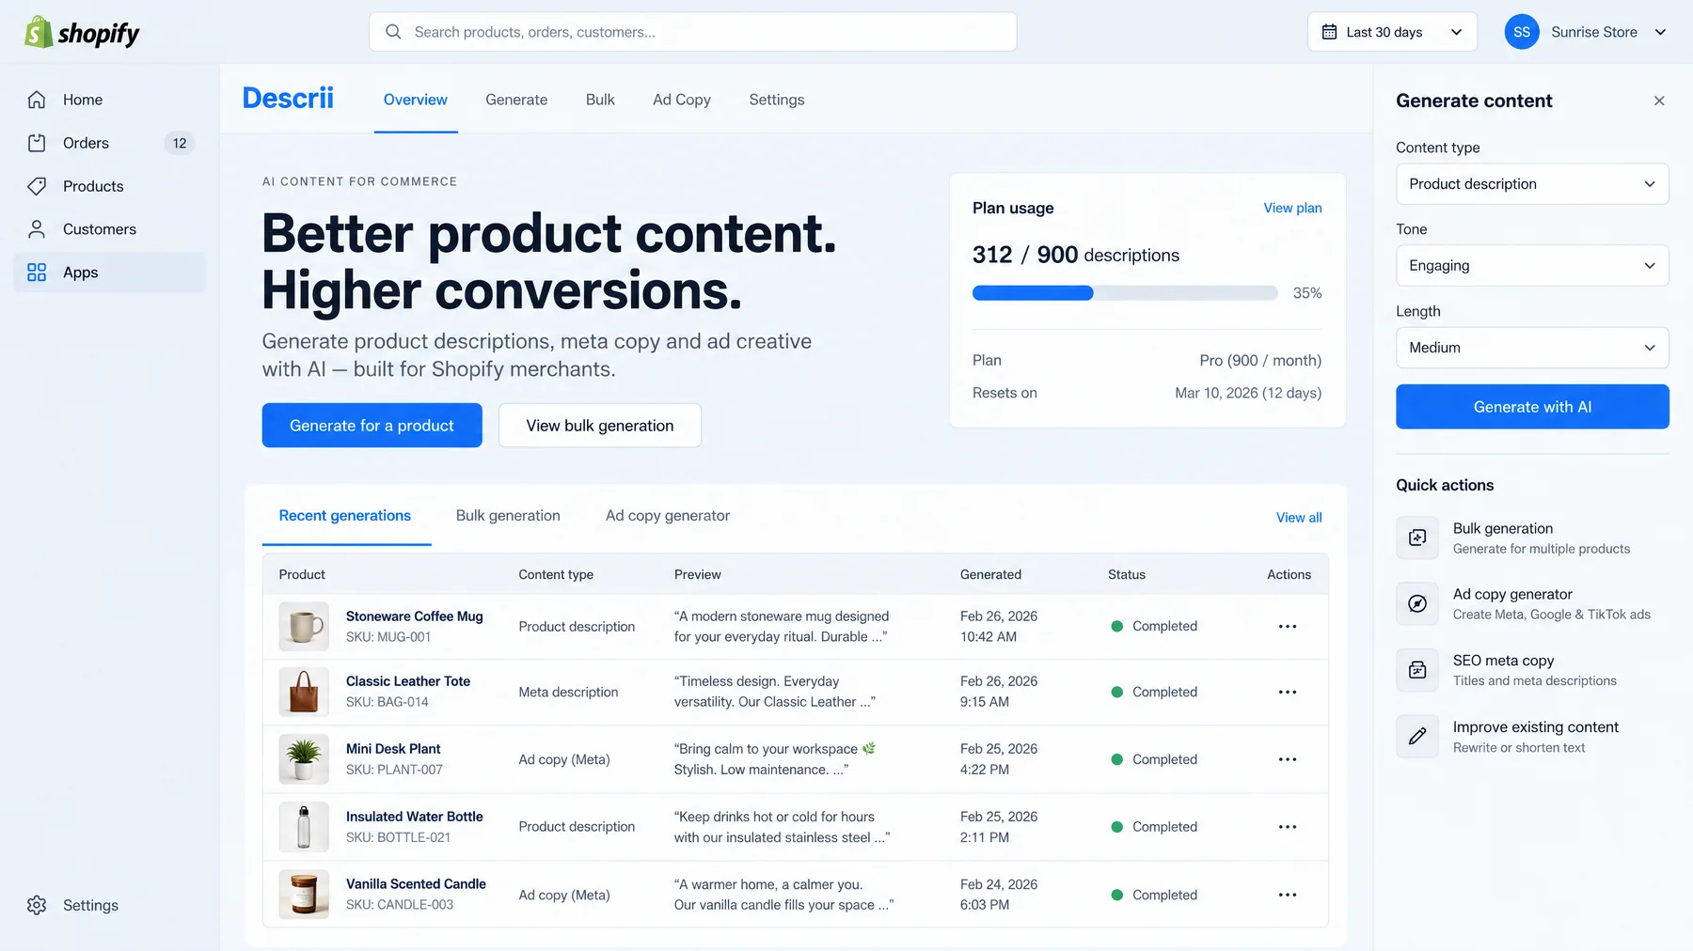Viewport: 1693px width, 951px height.
Task: Select the Ad copy generator table tab
Action: (668, 516)
